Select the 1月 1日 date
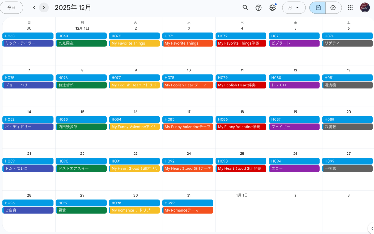This screenshot has width=374, height=234. tap(242, 195)
